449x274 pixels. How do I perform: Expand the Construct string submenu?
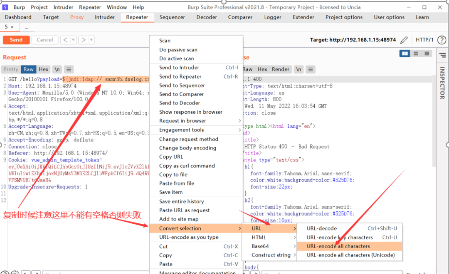click(x=269, y=255)
